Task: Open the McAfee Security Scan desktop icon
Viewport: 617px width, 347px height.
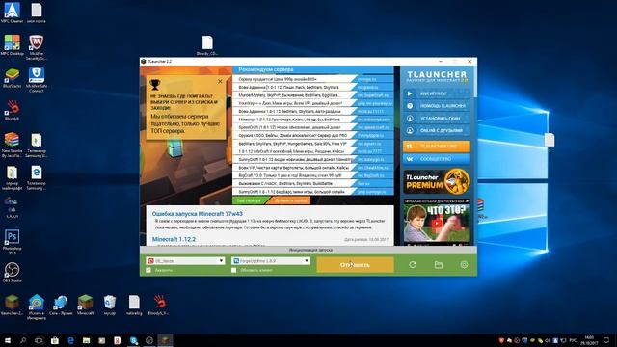Action: (37, 47)
